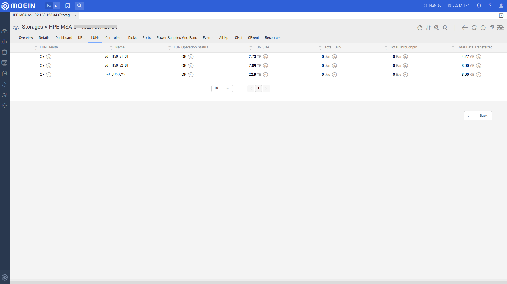Click the Storages breadcrumb link
Viewport: 507px width, 284px height.
32,27
